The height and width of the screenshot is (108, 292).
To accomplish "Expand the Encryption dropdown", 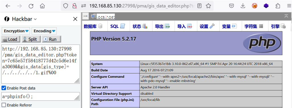I will [16, 31].
